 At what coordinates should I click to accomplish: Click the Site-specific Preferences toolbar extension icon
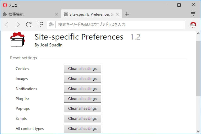(193, 24)
